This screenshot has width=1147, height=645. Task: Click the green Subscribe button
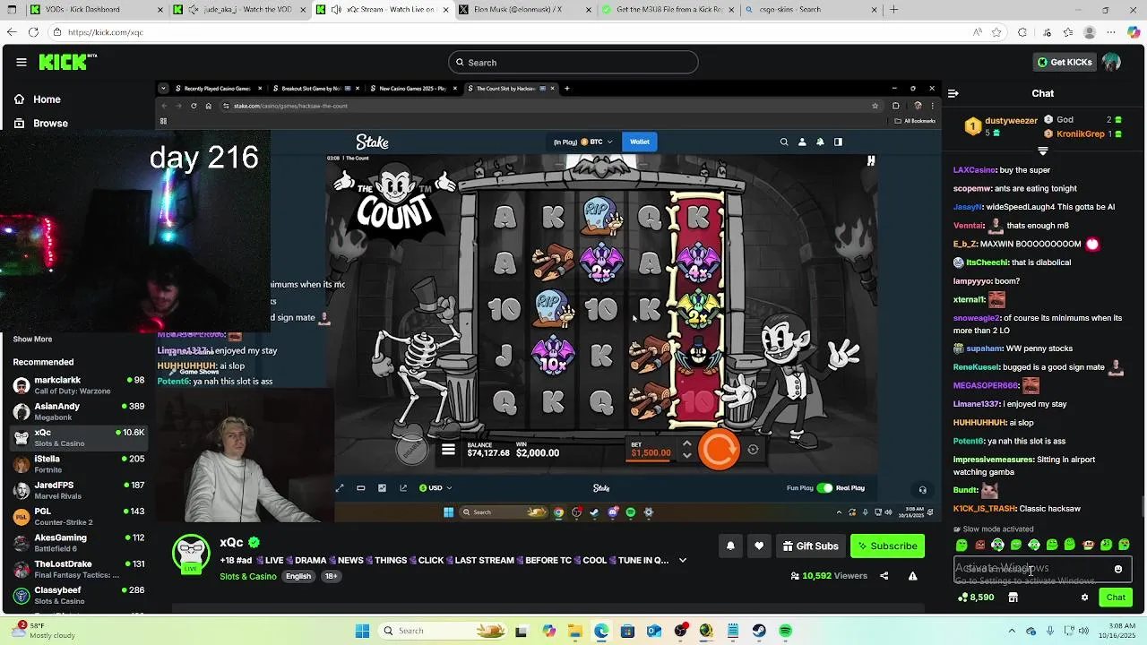(x=887, y=546)
